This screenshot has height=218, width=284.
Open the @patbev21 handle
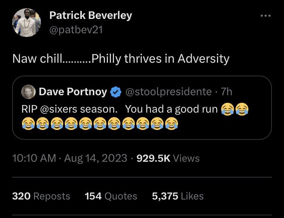click(76, 30)
